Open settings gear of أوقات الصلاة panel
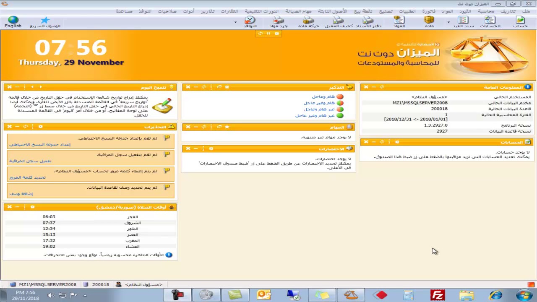This screenshot has height=302, width=537. click(x=32, y=207)
